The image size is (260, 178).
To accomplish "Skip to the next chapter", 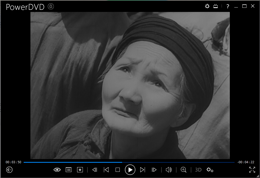I will click(x=142, y=170).
